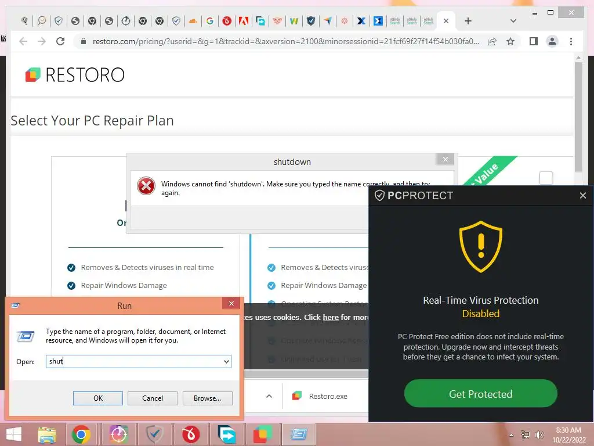Open the Chrome profile avatar

[x=552, y=41]
